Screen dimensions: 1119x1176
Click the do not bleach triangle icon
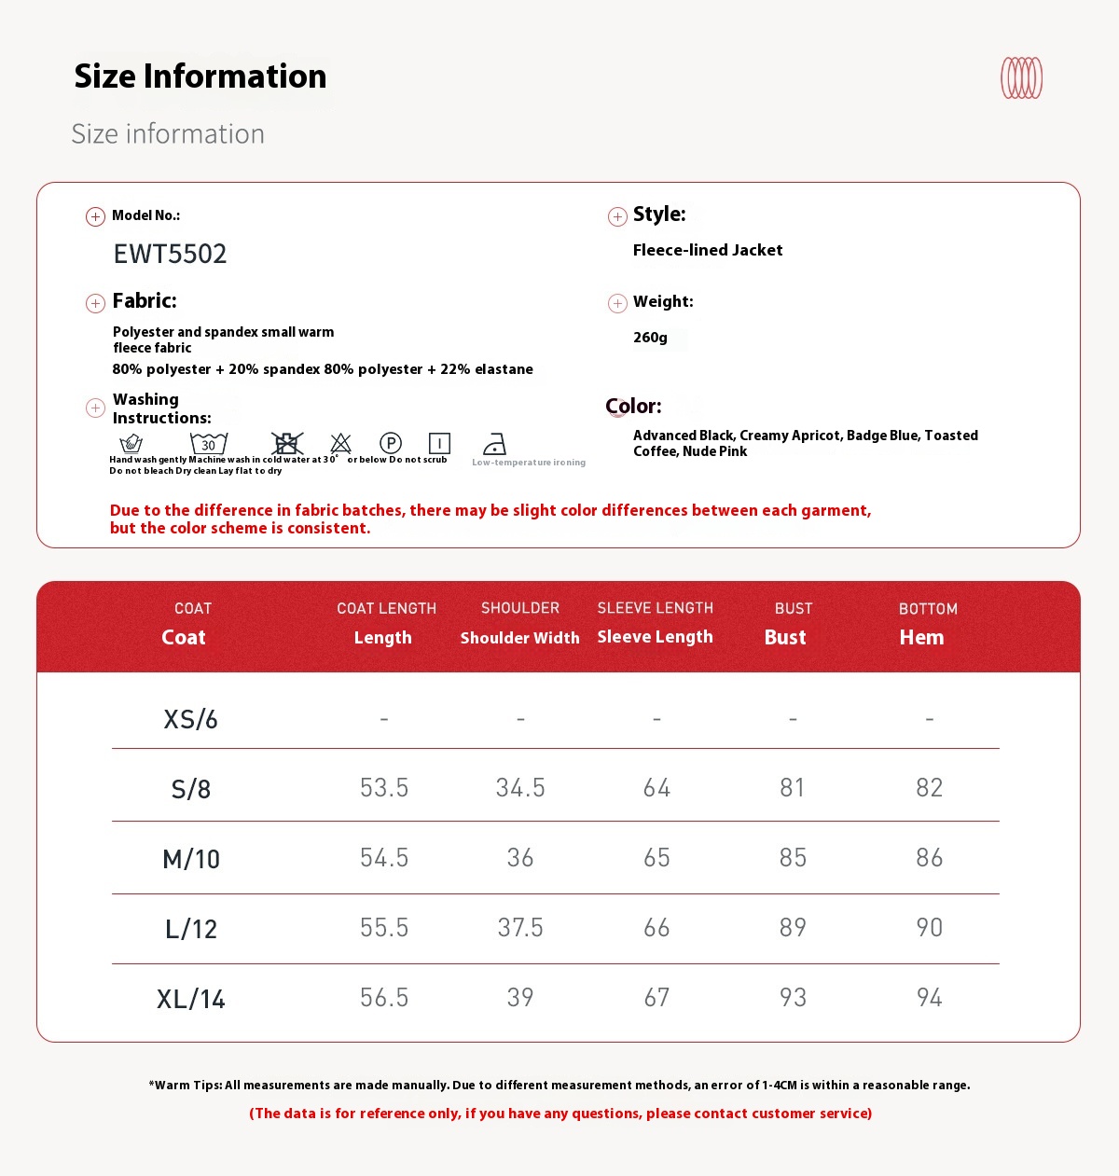[341, 443]
